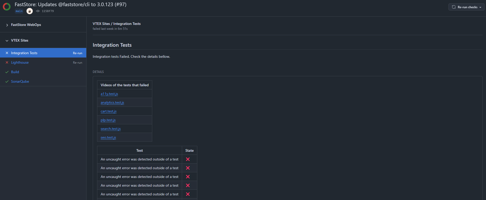Click the red X state in third test row
Image resolution: width=486 pixels, height=200 pixels.
[x=188, y=177]
